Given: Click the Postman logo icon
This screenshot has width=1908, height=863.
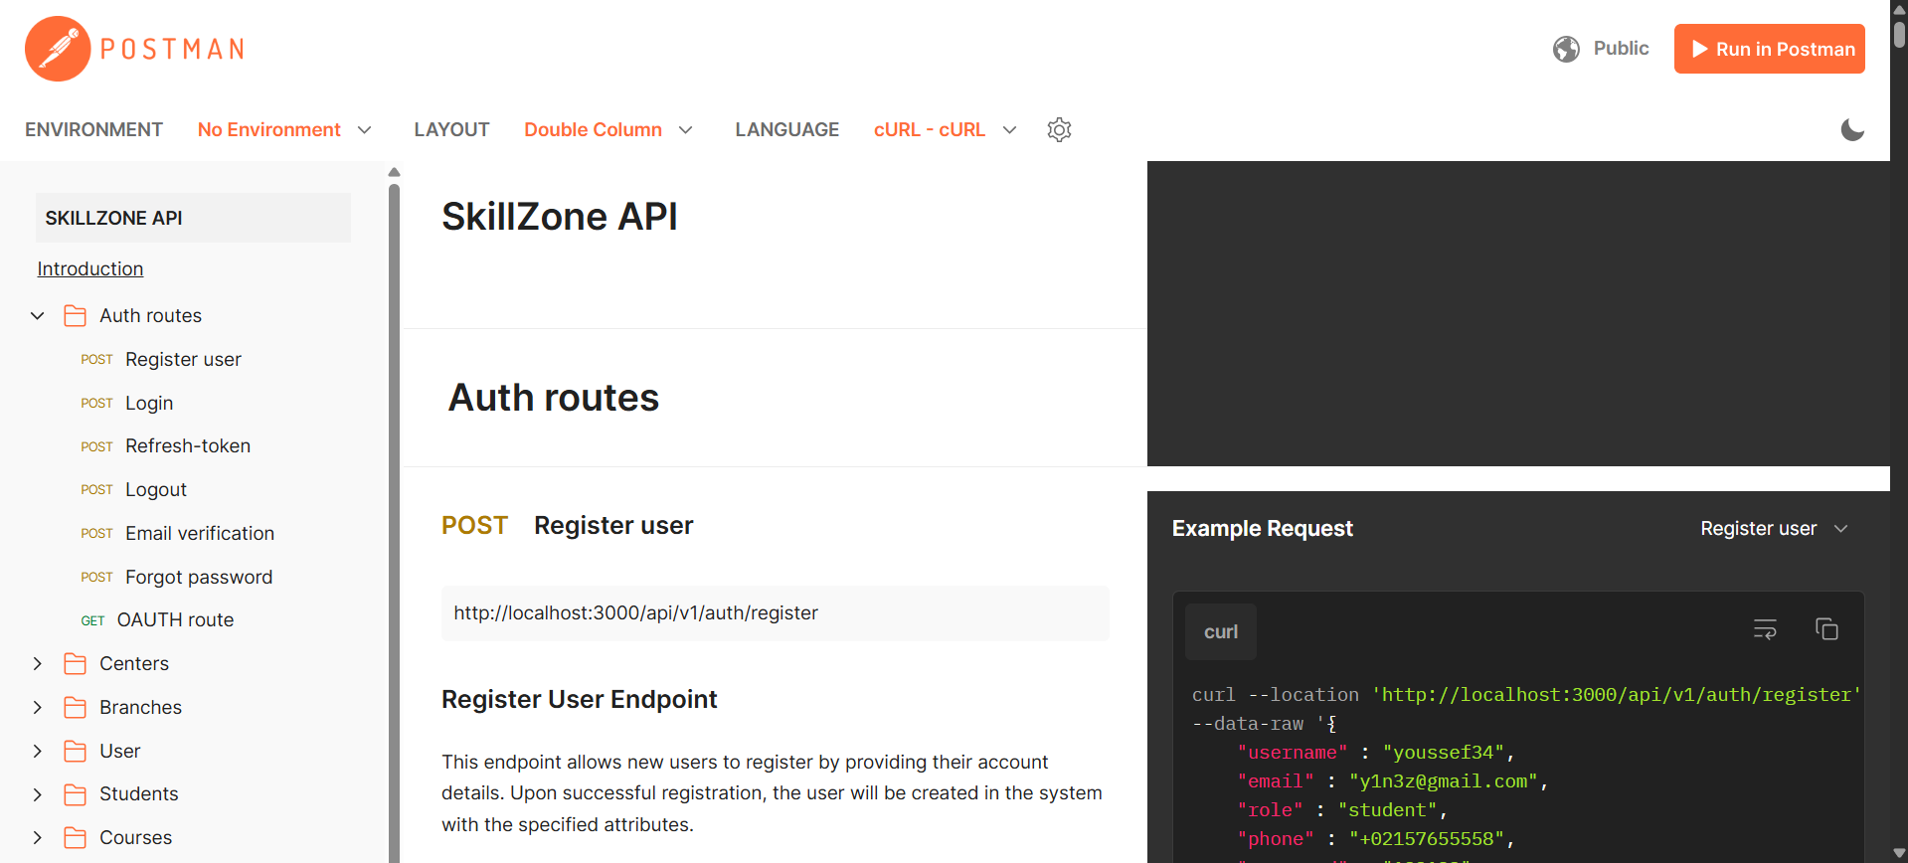Looking at the screenshot, I should 58,49.
